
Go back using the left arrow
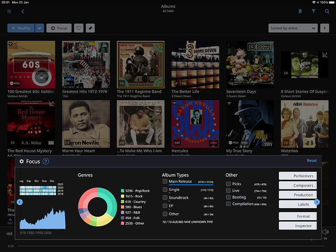pyautogui.click(x=23, y=11)
